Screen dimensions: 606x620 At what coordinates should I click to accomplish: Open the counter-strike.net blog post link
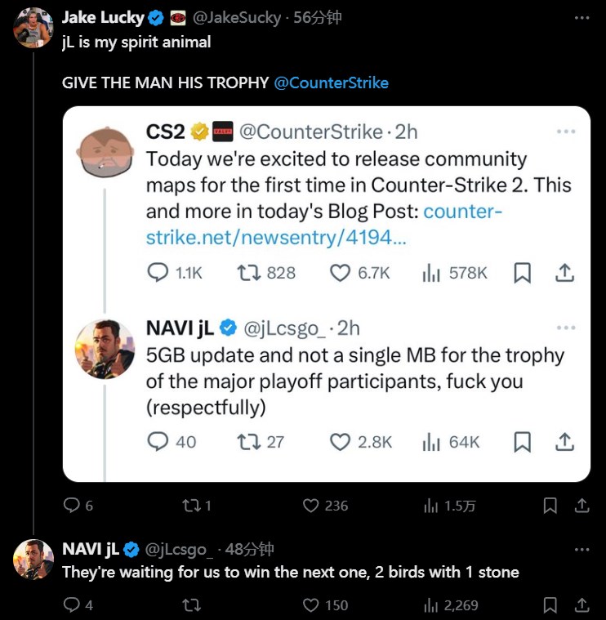[x=323, y=224]
